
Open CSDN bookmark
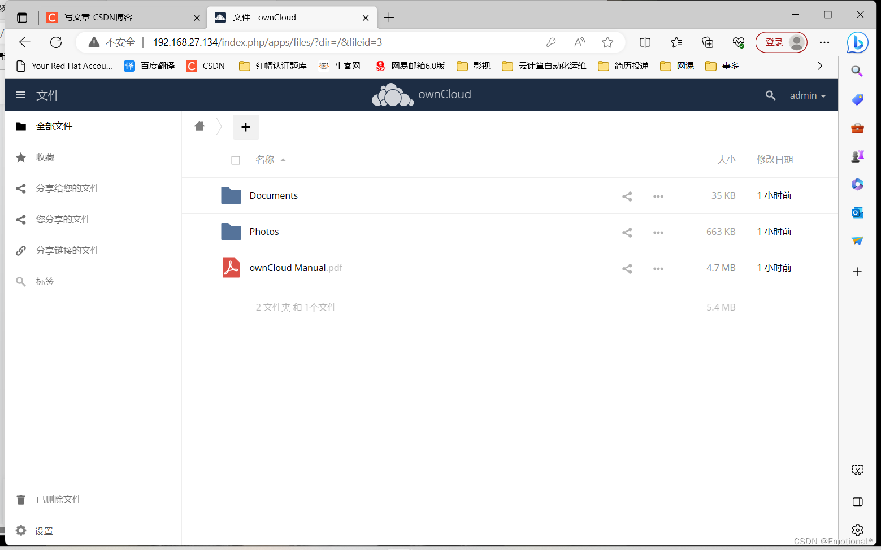pos(206,66)
